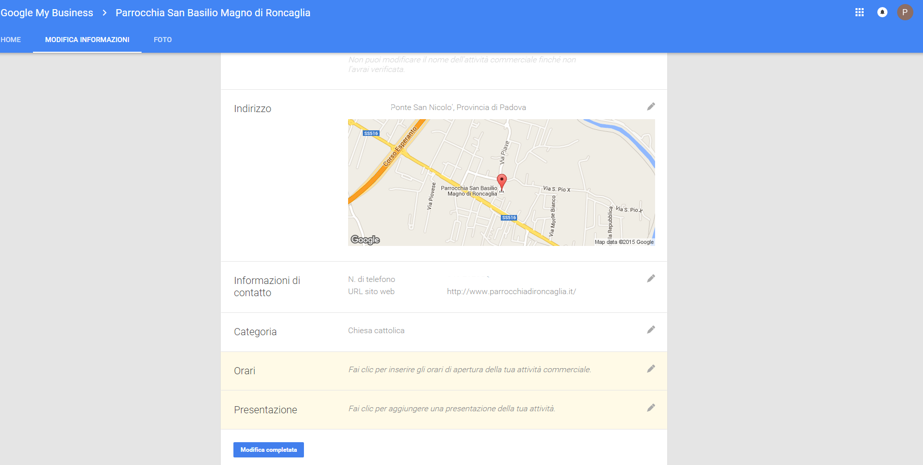
Task: Click the upper SS516 road marker on the map
Action: coord(371,133)
